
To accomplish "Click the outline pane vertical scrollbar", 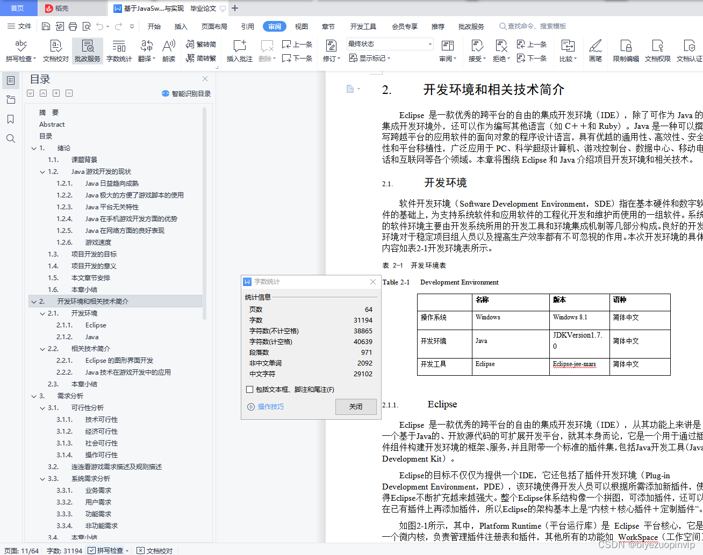I will (204, 214).
